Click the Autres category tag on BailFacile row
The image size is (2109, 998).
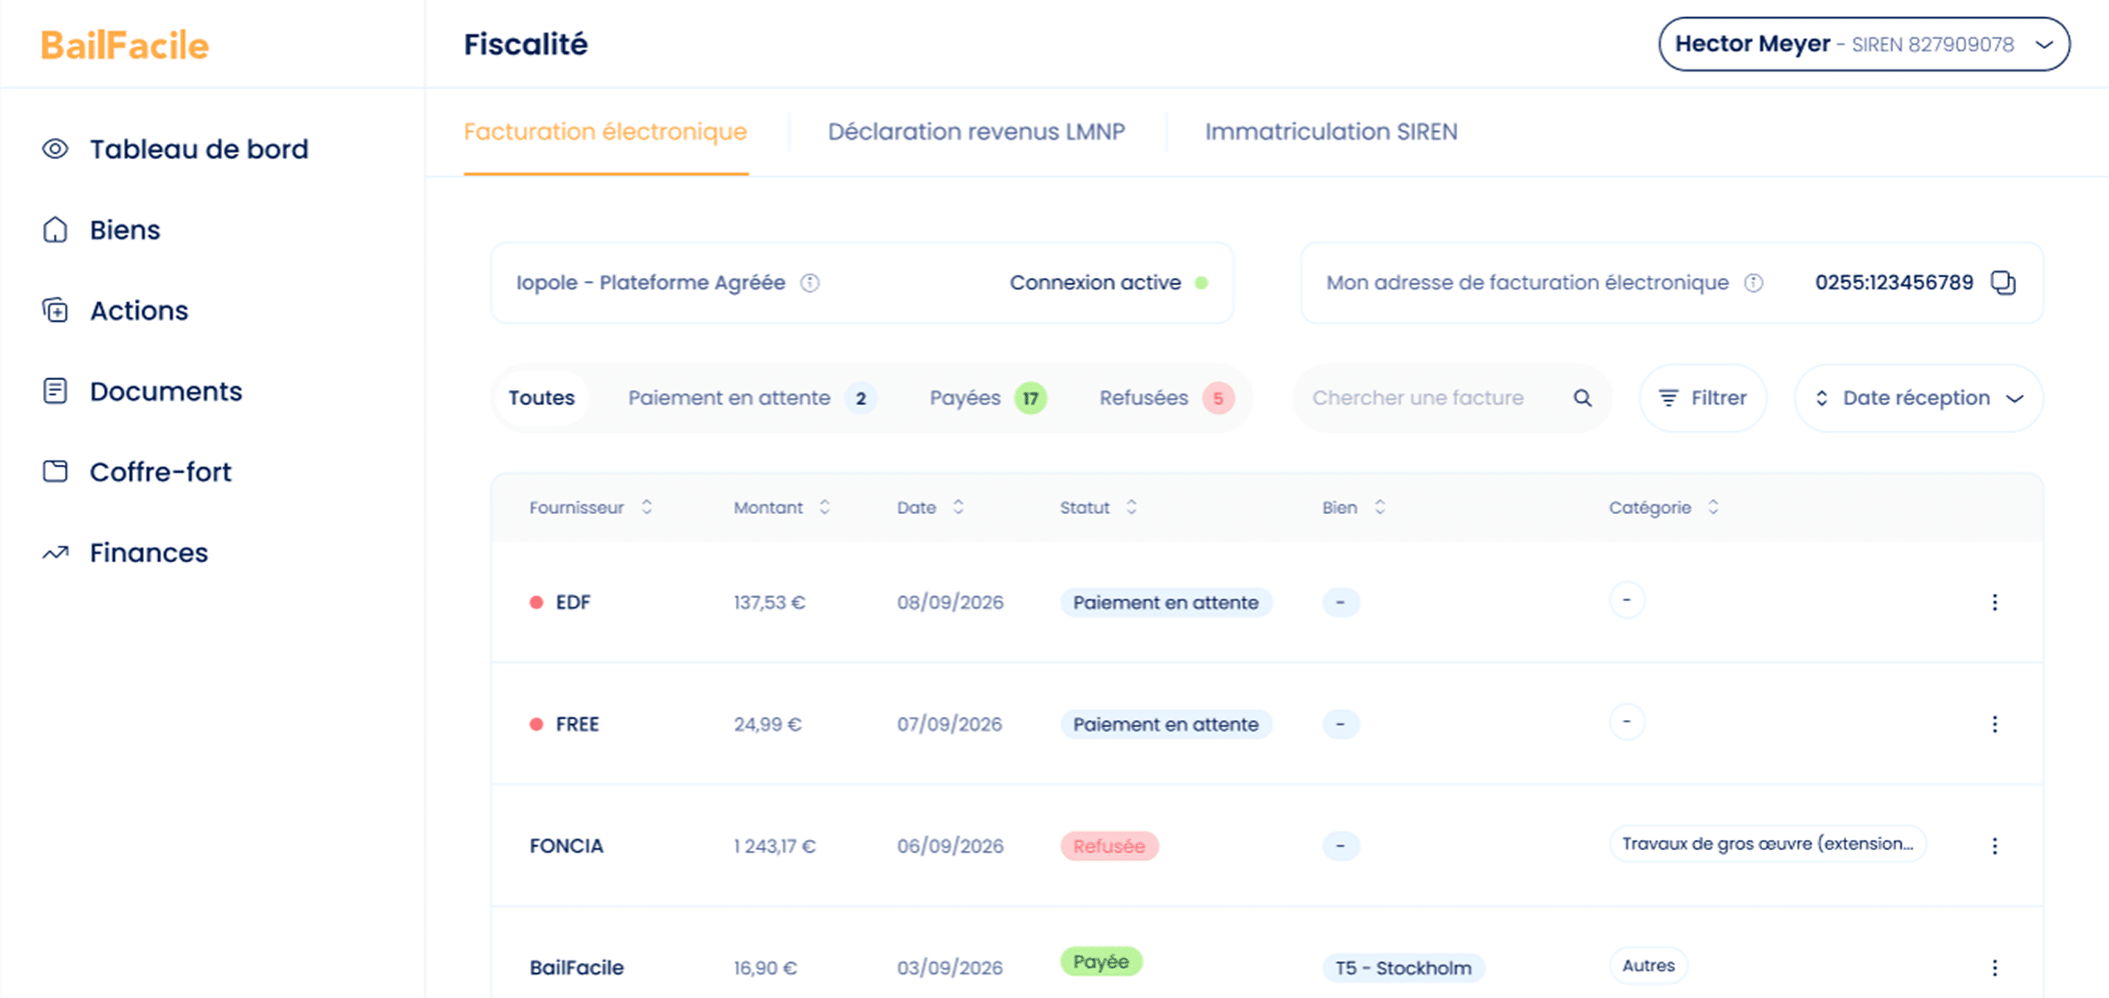coord(1648,966)
